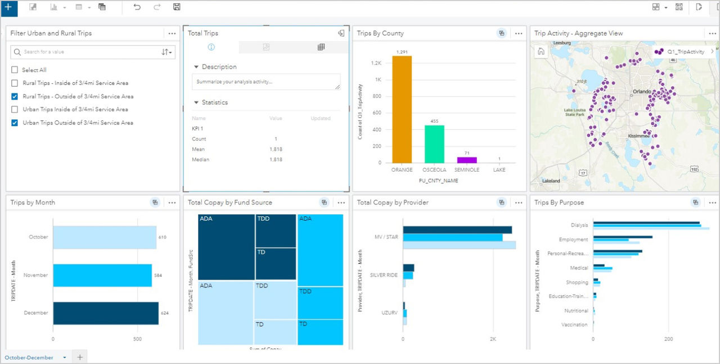Check Urban Trips Inside of 3/4mi Service Area

(15, 110)
